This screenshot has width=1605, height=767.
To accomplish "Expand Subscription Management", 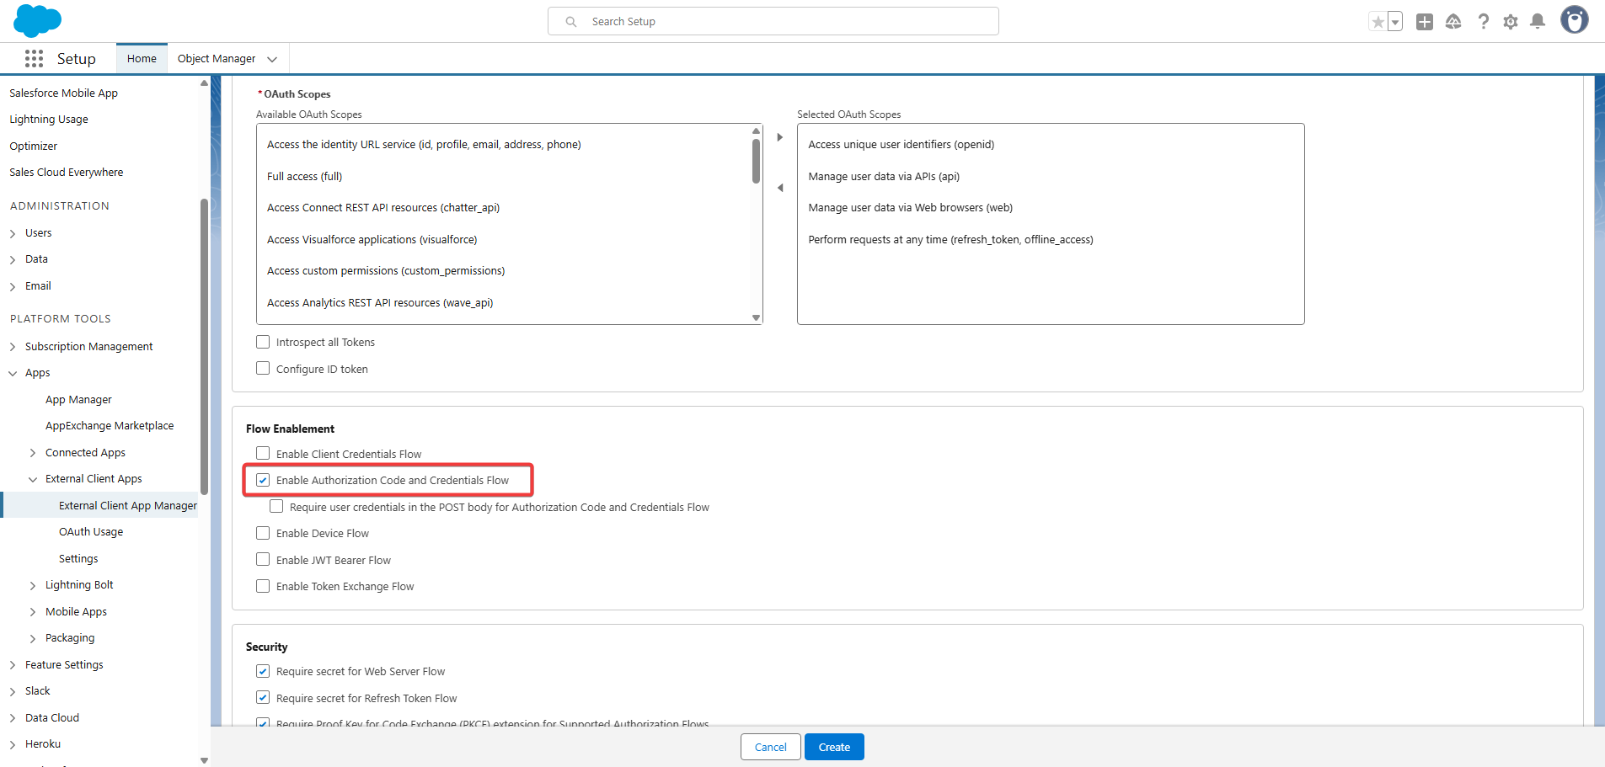I will 13,347.
